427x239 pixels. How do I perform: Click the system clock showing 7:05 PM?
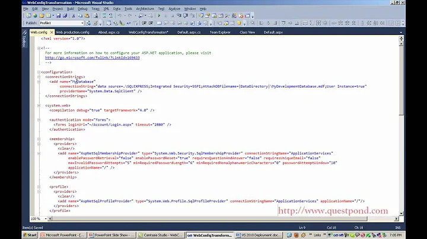tap(396, 235)
